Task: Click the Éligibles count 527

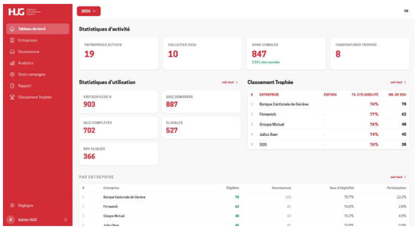Action: click(172, 130)
